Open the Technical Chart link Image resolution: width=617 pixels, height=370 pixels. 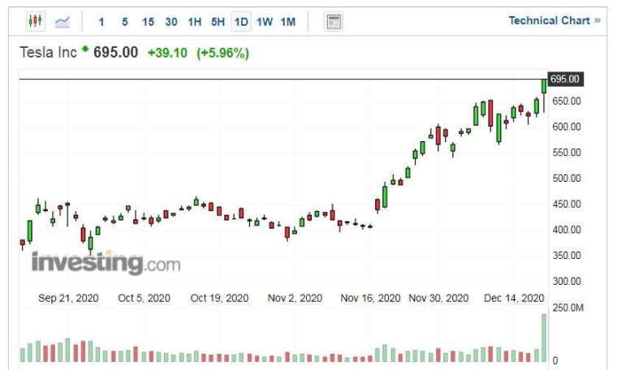tap(554, 20)
